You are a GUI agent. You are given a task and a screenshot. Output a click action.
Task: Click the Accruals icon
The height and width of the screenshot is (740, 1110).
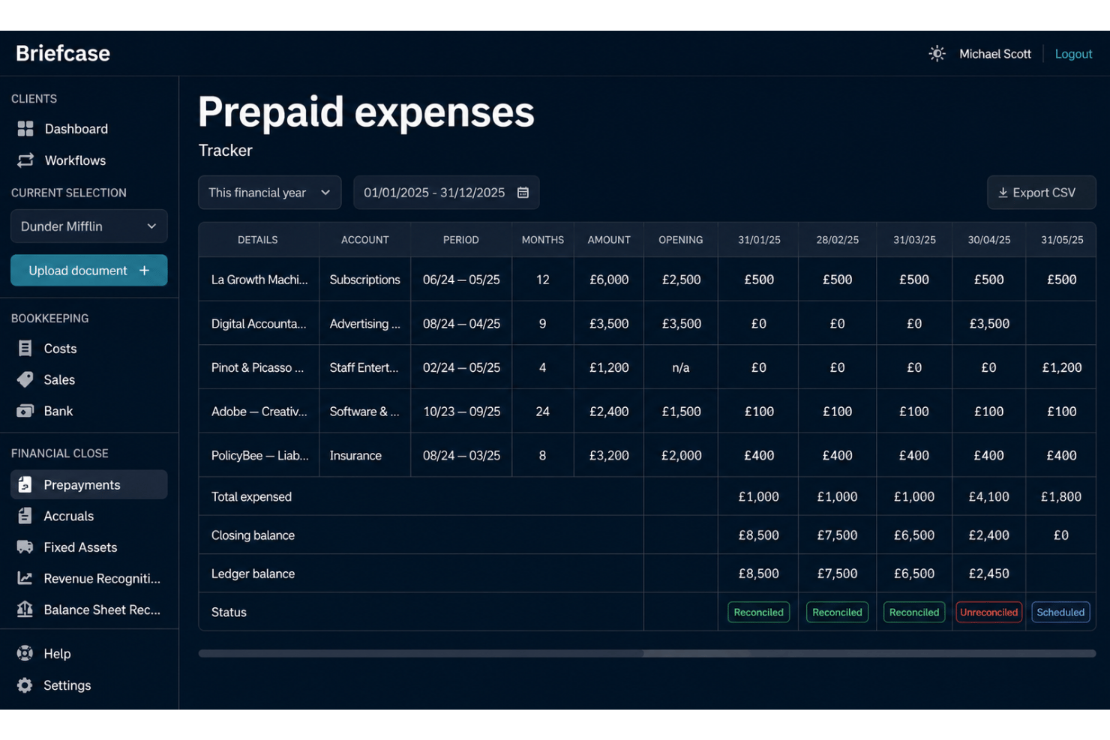25,516
